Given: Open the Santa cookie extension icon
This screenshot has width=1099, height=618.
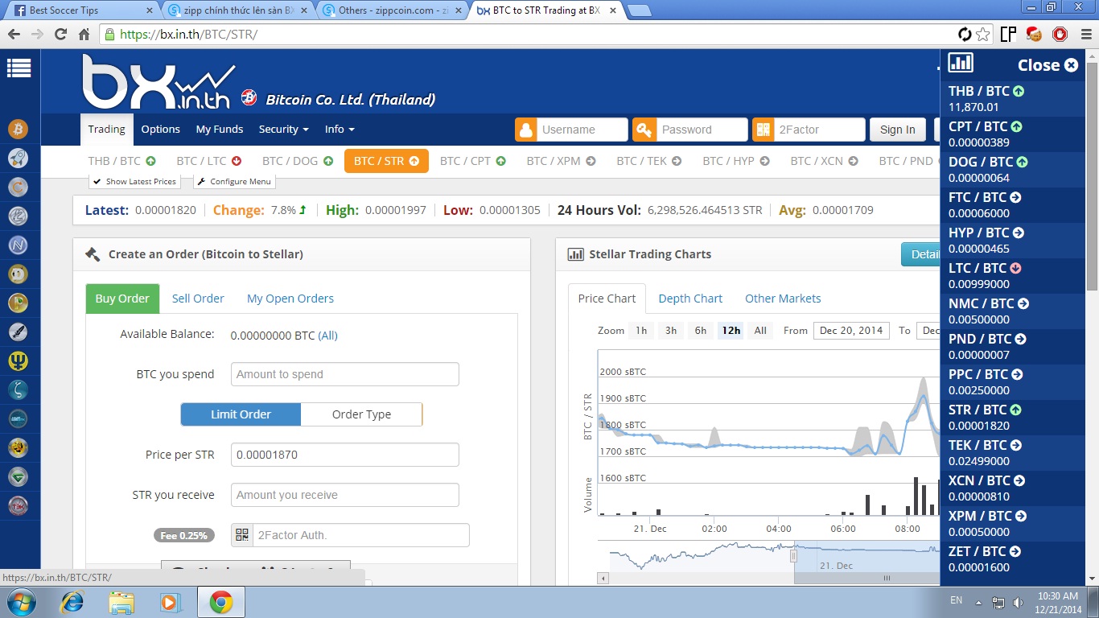Looking at the screenshot, I should click(x=1034, y=35).
